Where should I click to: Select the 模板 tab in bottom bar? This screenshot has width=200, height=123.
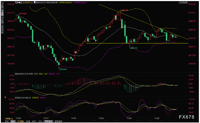click(13, 121)
